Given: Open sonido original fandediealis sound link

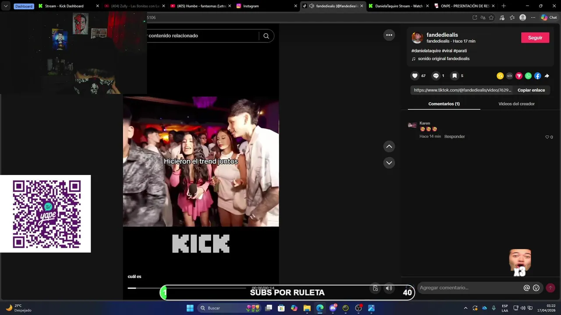Looking at the screenshot, I should (444, 59).
